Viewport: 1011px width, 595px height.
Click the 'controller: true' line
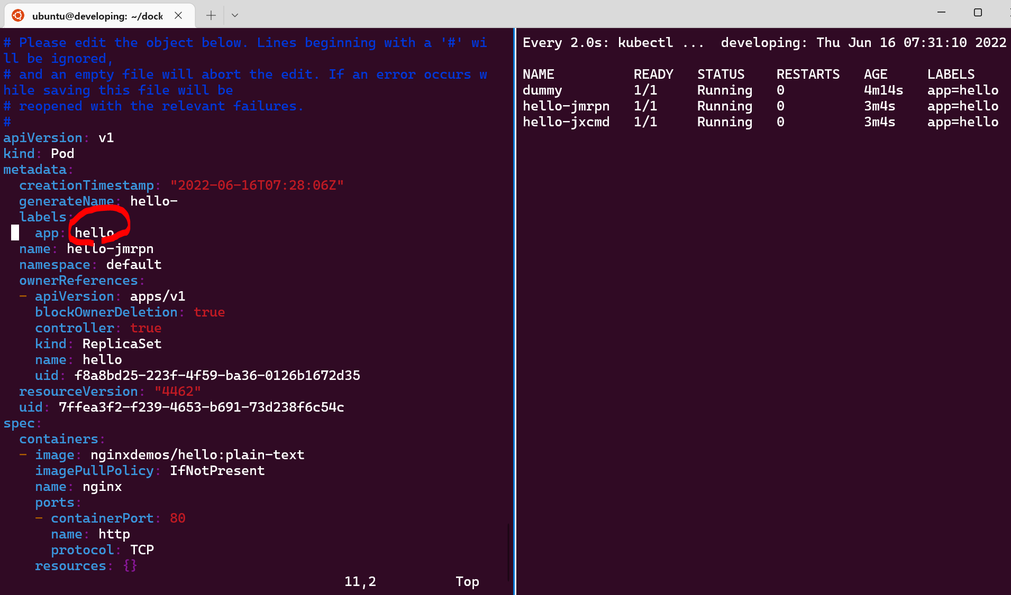click(98, 328)
